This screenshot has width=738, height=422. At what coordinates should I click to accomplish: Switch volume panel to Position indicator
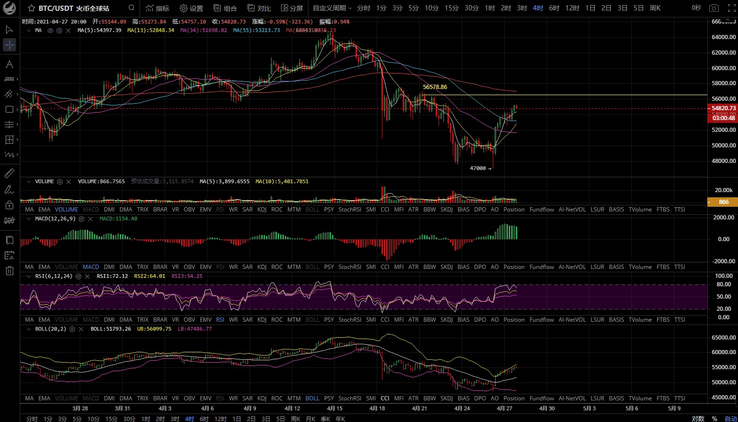514,209
